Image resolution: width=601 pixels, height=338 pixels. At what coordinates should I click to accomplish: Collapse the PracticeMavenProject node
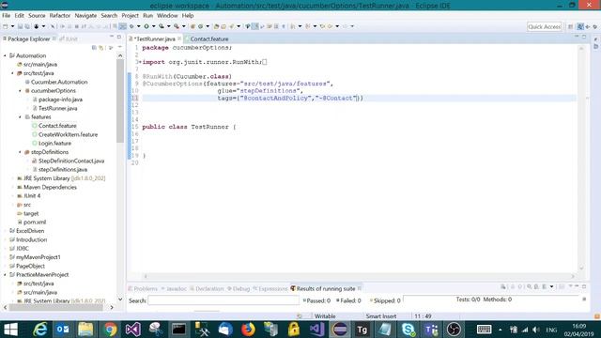[x=5, y=275]
